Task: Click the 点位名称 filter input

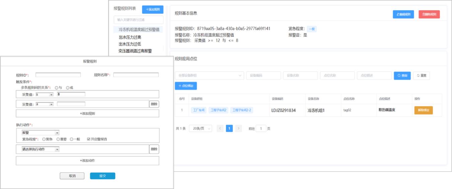Action: [337, 76]
